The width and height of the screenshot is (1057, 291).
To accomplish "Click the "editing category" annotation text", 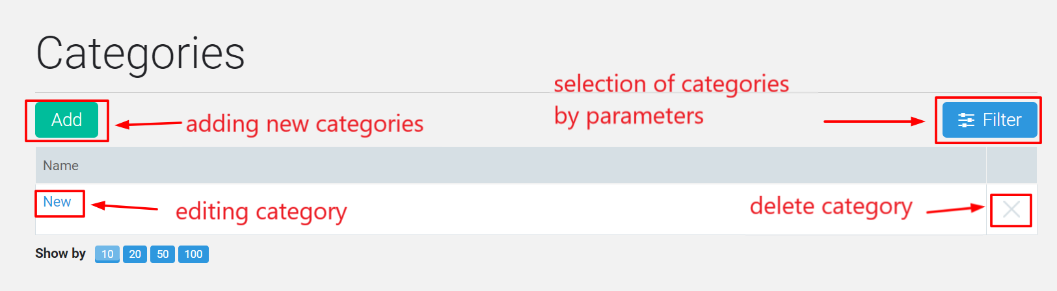I will [261, 212].
